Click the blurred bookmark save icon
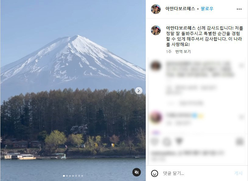 tap(239, 141)
